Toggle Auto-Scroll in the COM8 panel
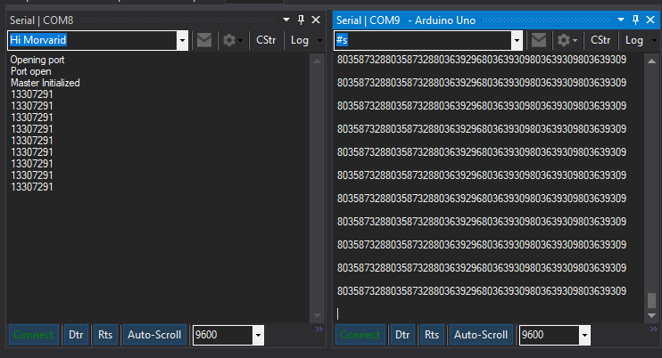 (154, 335)
